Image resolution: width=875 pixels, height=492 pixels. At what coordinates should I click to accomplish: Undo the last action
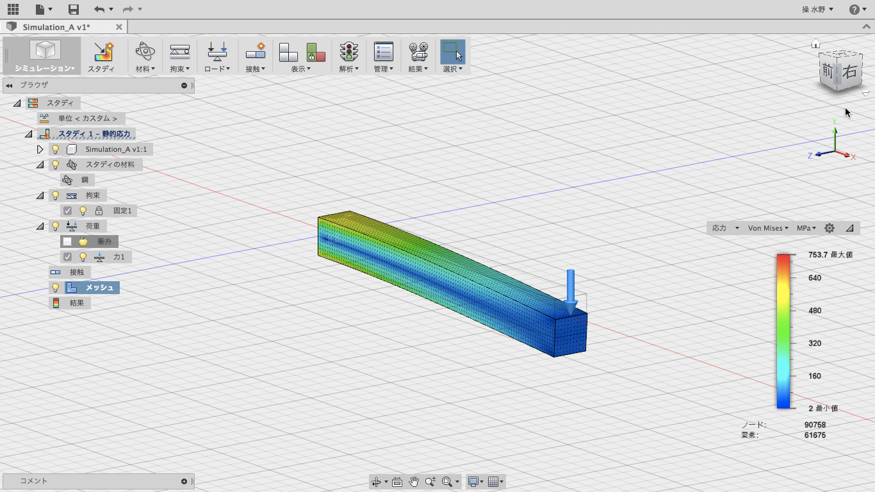tap(99, 10)
